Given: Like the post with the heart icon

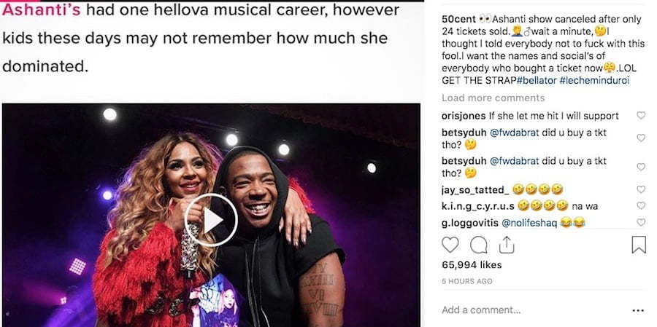Looking at the screenshot, I should (x=450, y=245).
